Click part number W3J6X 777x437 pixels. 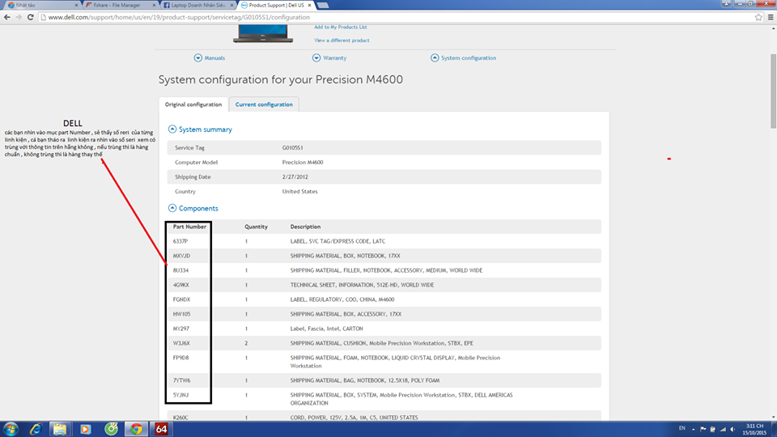pos(181,343)
